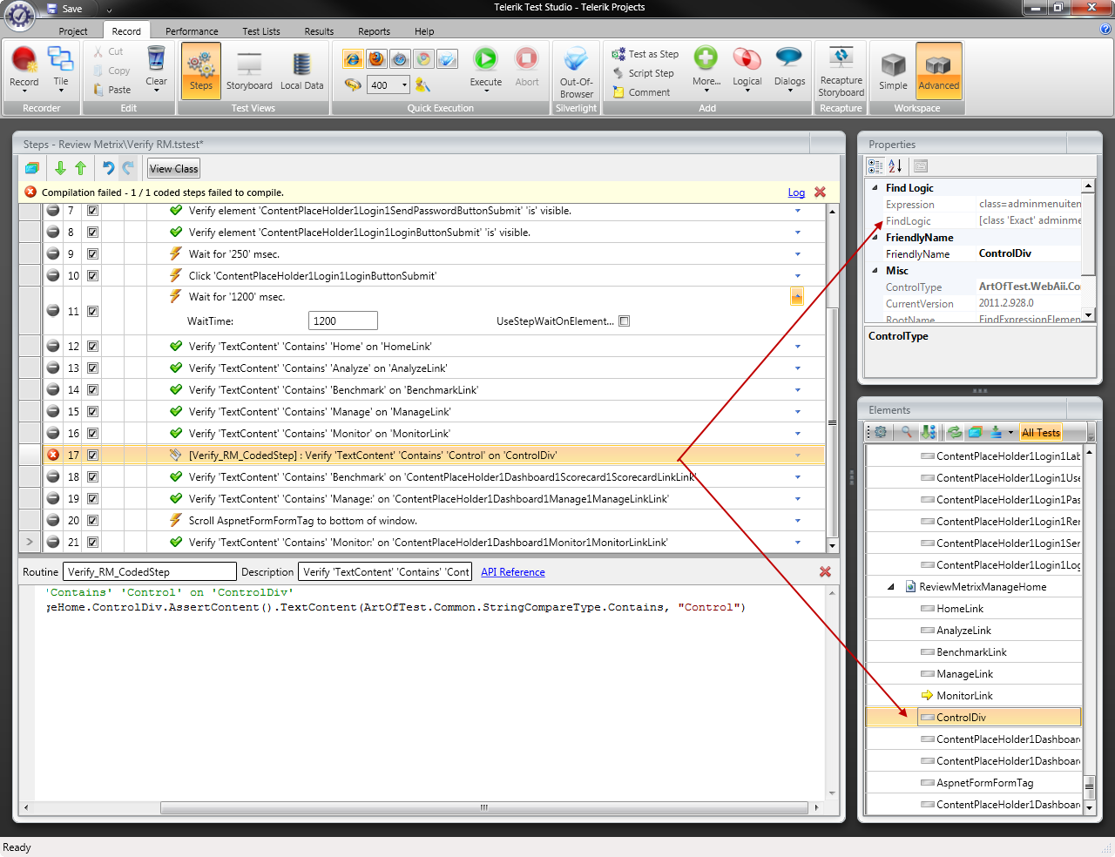Click the green Execute play button

tap(485, 59)
